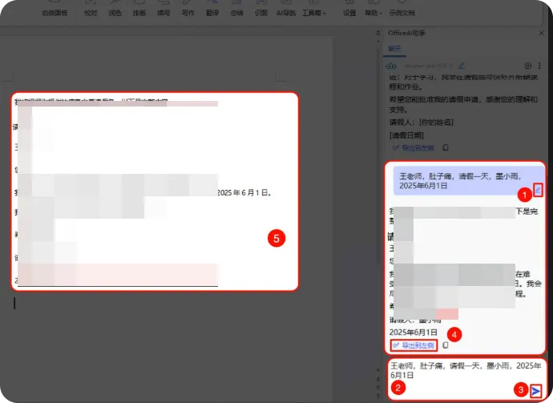Start a new chat with plus-circle icon
The width and height of the screenshot is (553, 403).
pyautogui.click(x=528, y=66)
